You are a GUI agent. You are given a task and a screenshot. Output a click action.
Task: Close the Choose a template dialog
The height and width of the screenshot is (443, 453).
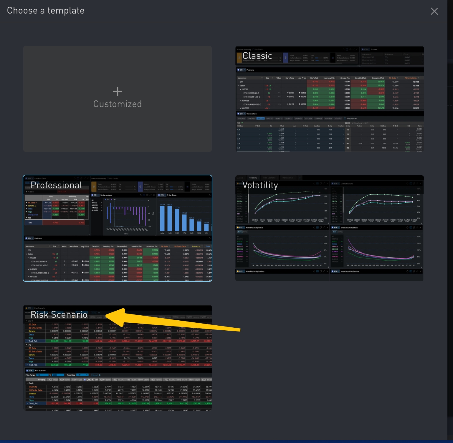pyautogui.click(x=434, y=11)
